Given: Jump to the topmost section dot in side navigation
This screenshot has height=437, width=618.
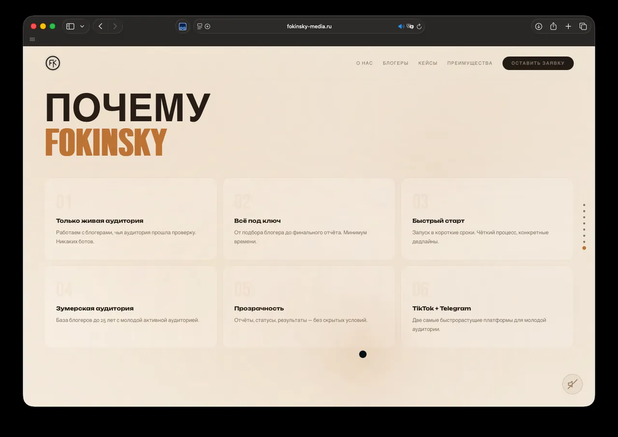Looking at the screenshot, I should coord(584,205).
